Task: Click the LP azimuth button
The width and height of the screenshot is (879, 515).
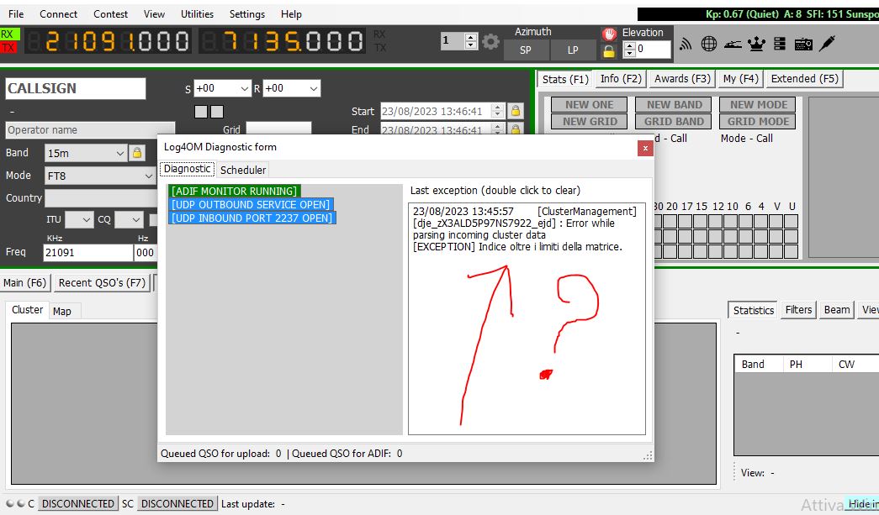Action: [572, 50]
